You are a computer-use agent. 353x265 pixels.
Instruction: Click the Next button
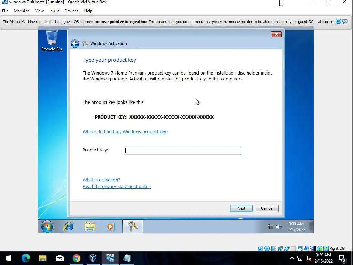[241, 208]
